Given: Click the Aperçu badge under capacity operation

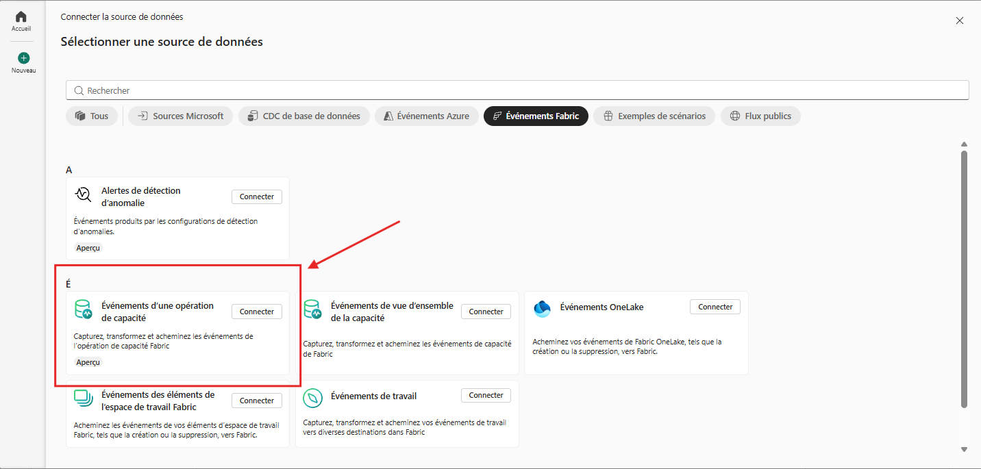Looking at the screenshot, I should (x=88, y=362).
